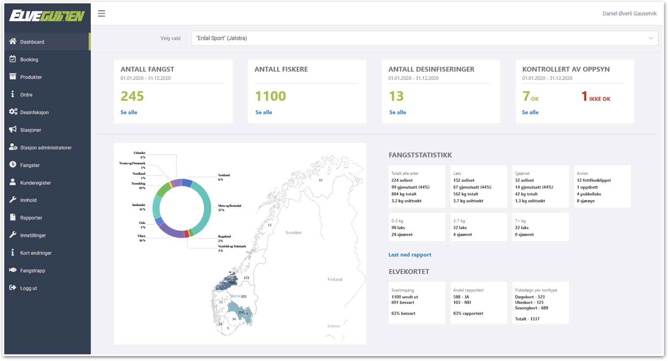The image size is (668, 361).
Task: Click the Stasjoner megaphone icon
Action: click(x=13, y=129)
